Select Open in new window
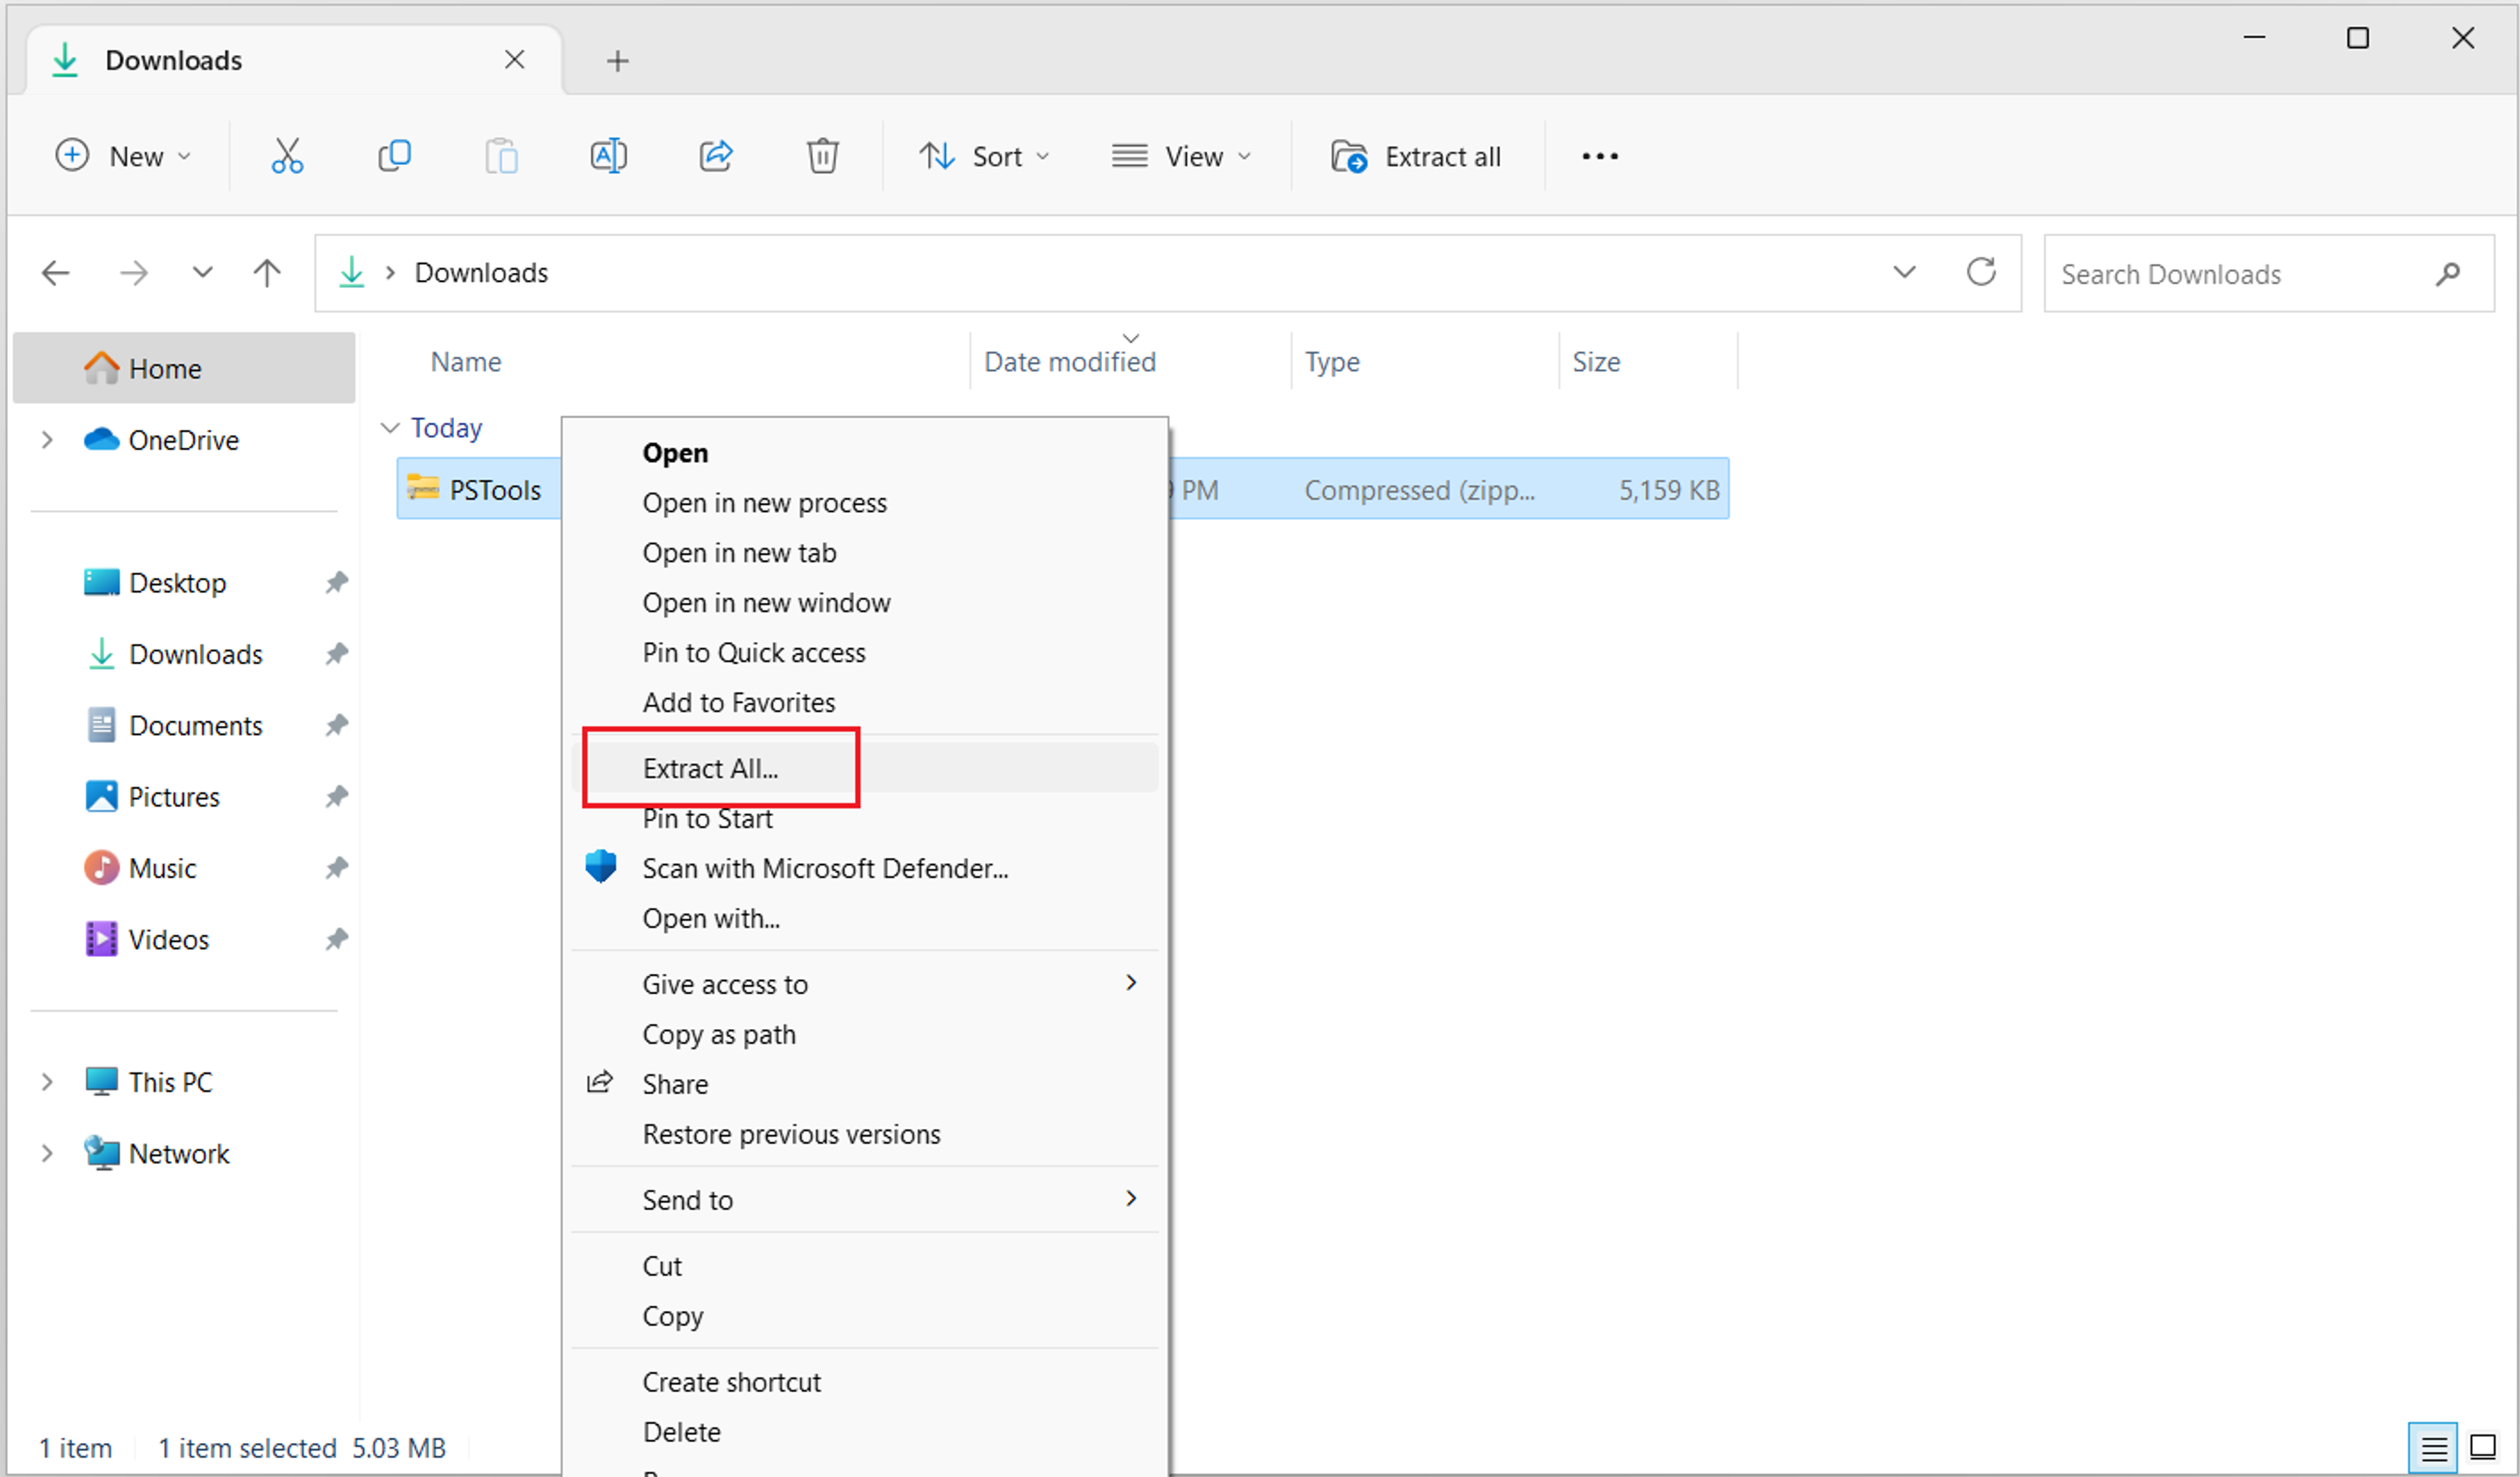 pos(866,603)
